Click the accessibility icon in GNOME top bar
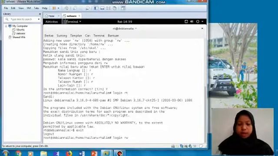The height and width of the screenshot is (156, 278). (186, 22)
